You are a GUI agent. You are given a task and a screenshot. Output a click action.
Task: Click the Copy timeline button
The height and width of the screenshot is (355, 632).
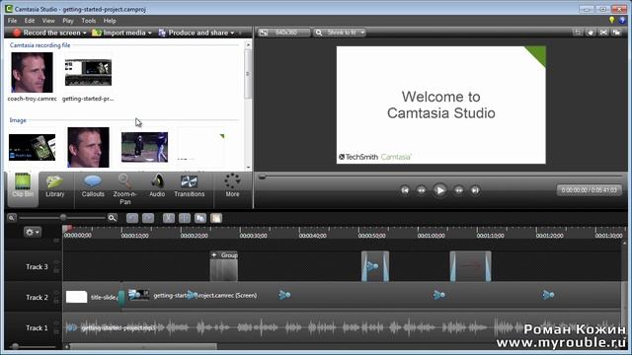pos(200,218)
